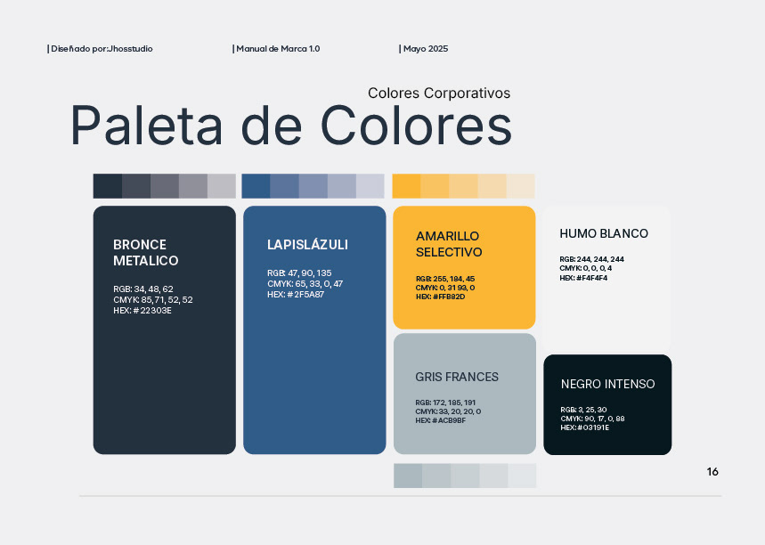Click the Bronce Metalico dark color card

click(x=165, y=329)
